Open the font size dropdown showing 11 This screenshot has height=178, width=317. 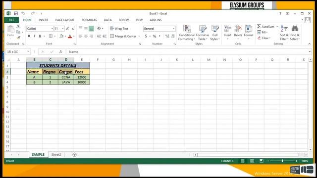63,29
